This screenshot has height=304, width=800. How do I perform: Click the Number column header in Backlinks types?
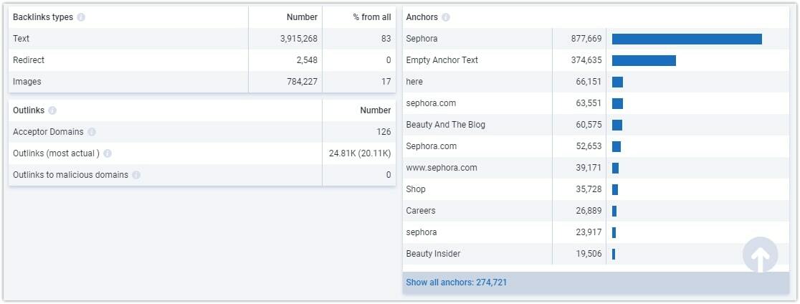pyautogui.click(x=302, y=17)
